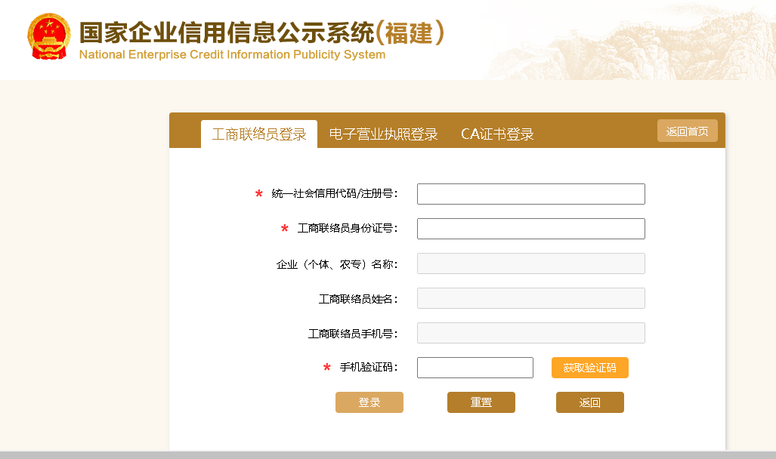Switch to the 电子营业执照登录 tab

383,134
